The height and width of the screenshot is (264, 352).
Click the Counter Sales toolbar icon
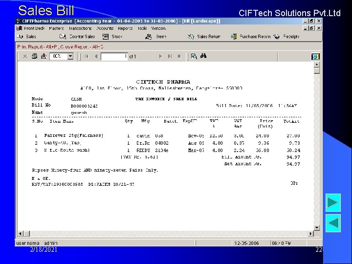(x=63, y=36)
